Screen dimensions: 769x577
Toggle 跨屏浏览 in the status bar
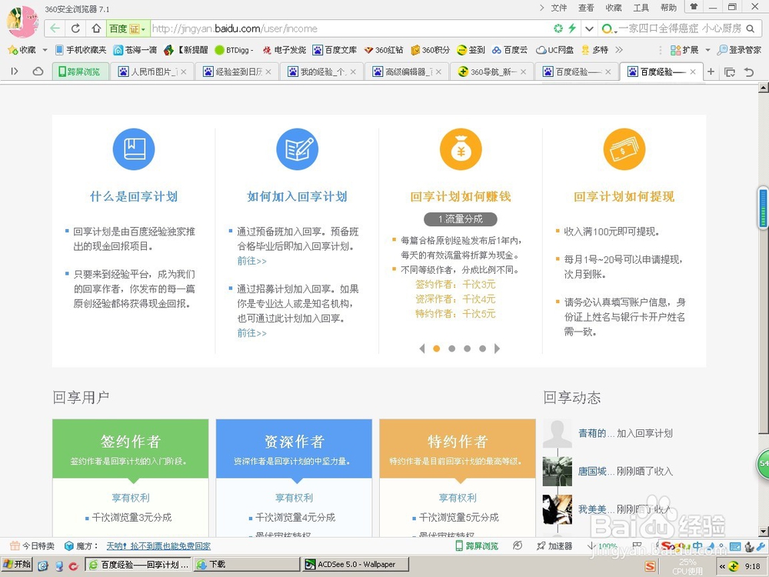(477, 546)
